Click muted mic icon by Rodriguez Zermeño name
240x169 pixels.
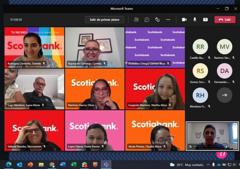click(44, 63)
